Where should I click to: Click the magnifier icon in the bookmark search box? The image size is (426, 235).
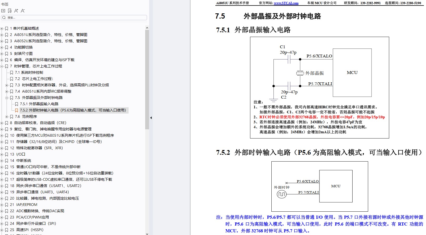[4, 18]
